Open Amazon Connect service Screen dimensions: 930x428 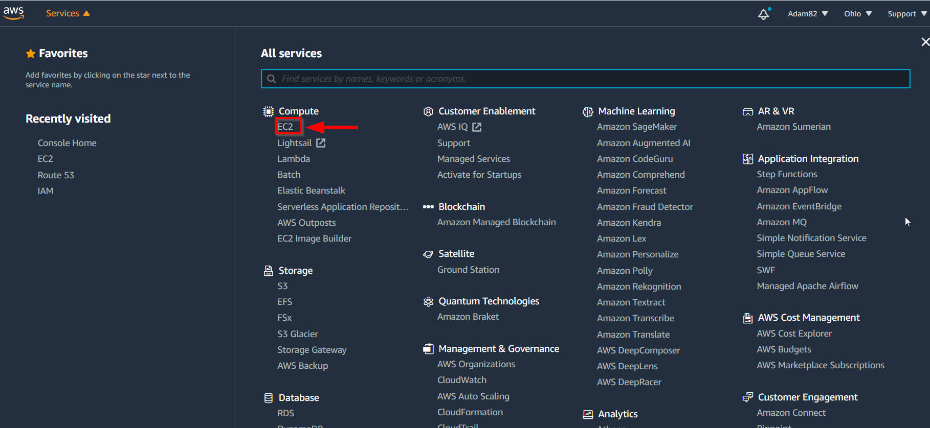click(791, 413)
